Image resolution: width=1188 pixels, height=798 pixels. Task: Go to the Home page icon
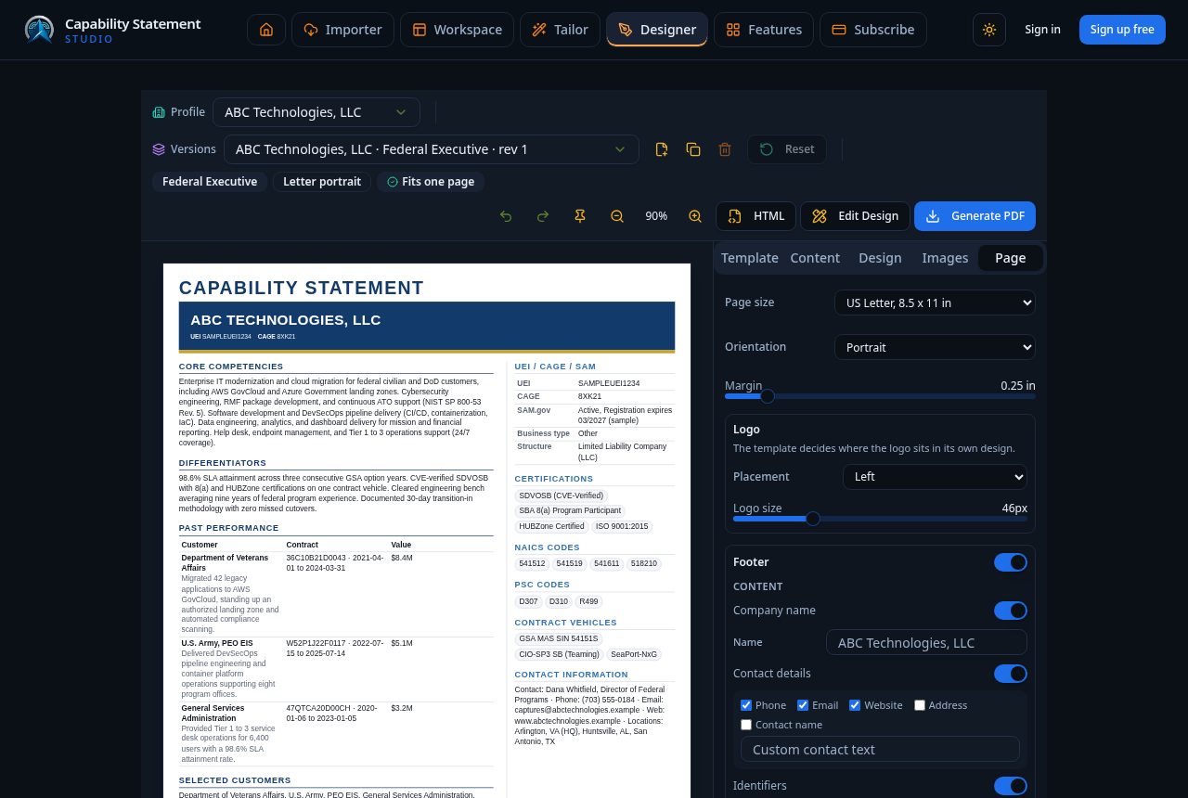click(x=266, y=30)
